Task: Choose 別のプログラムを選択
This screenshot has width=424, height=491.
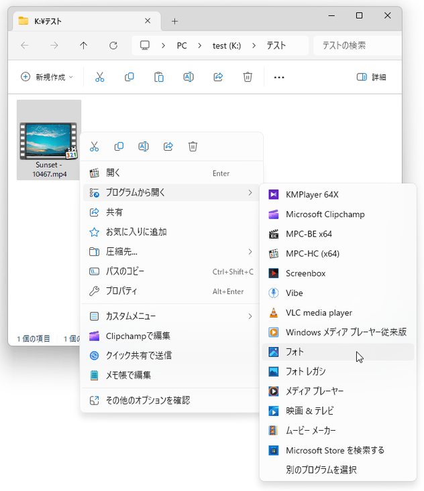Action: (337, 470)
